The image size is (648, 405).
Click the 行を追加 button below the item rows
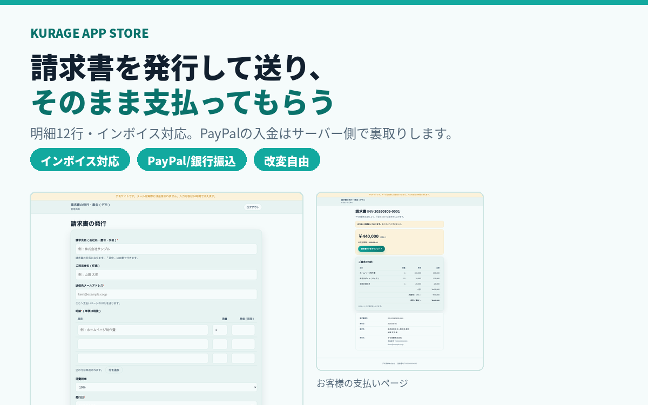(x=114, y=370)
